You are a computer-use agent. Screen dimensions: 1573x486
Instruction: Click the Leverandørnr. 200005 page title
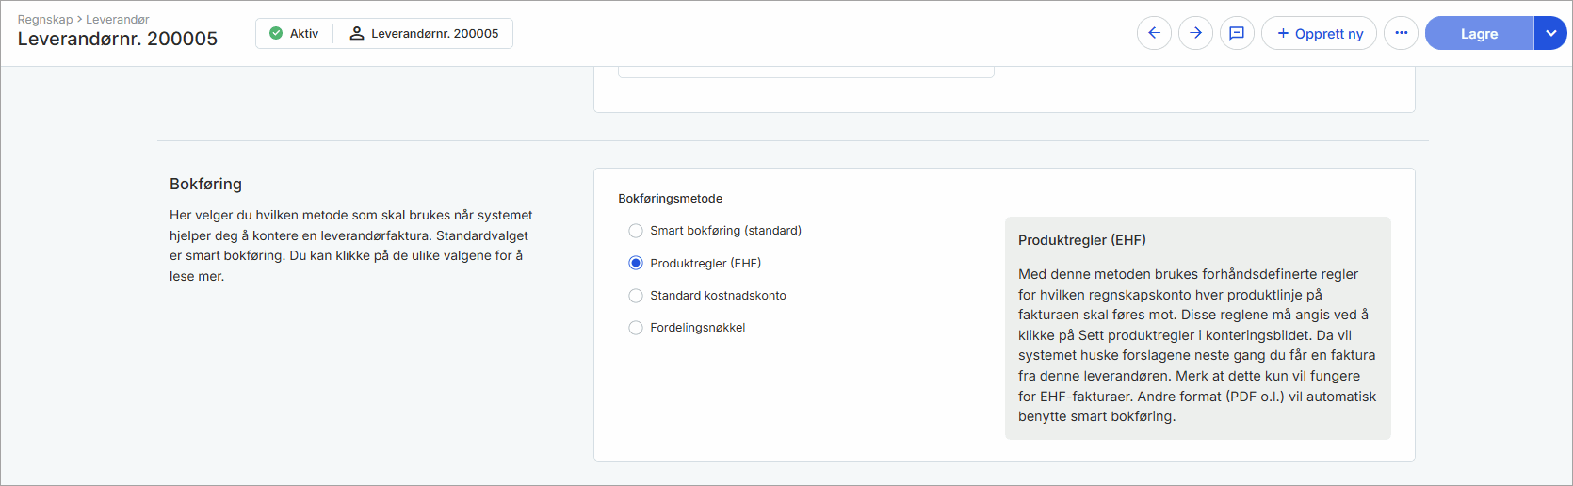pyautogui.click(x=118, y=39)
